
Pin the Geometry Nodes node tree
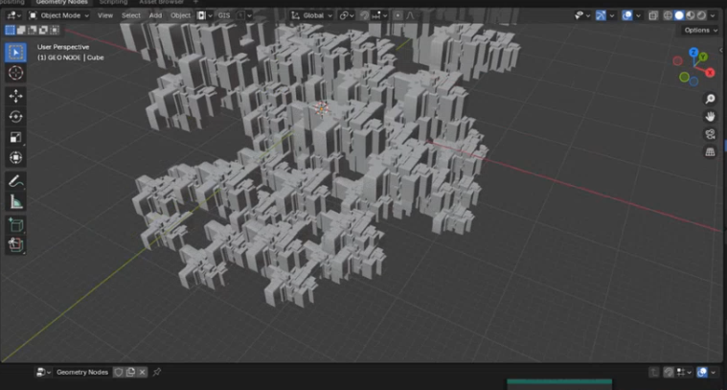(x=157, y=372)
